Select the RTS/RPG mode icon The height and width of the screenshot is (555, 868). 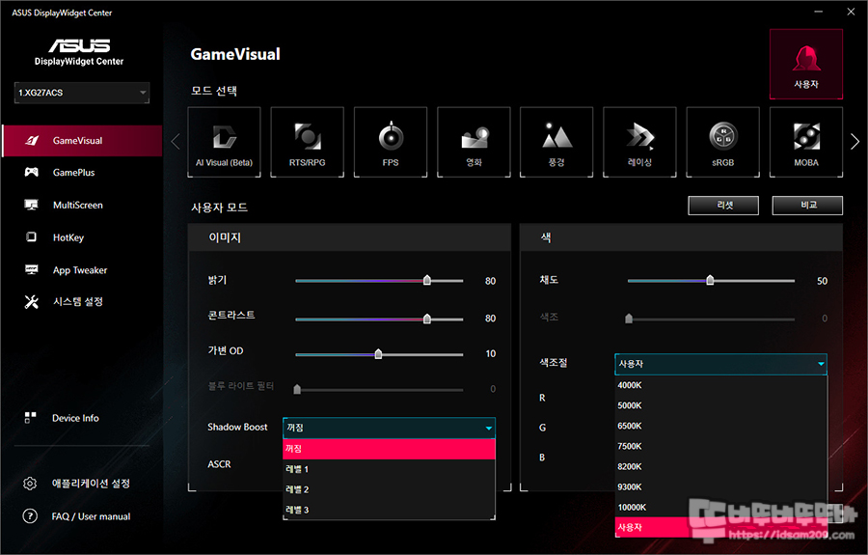tap(308, 142)
